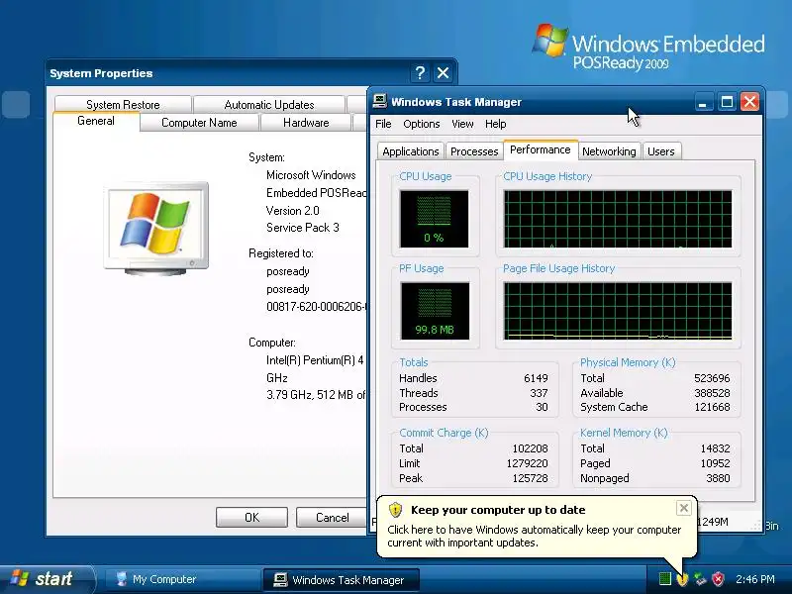Click the update balloon message text
792x594 pixels.
tap(534, 536)
